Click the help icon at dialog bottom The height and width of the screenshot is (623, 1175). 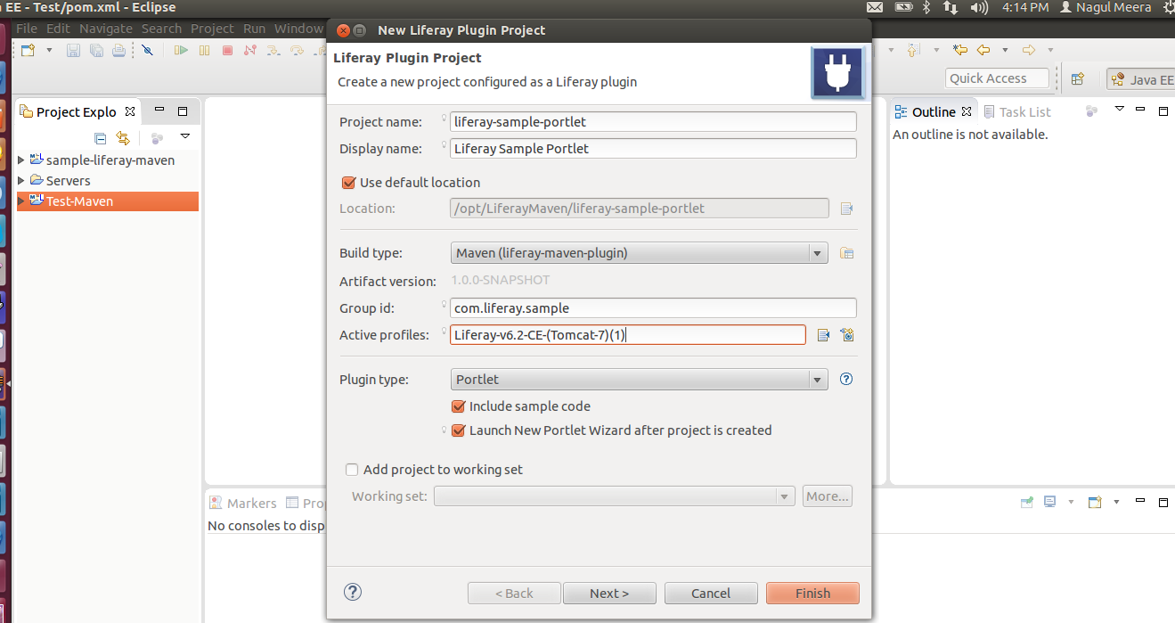point(352,591)
